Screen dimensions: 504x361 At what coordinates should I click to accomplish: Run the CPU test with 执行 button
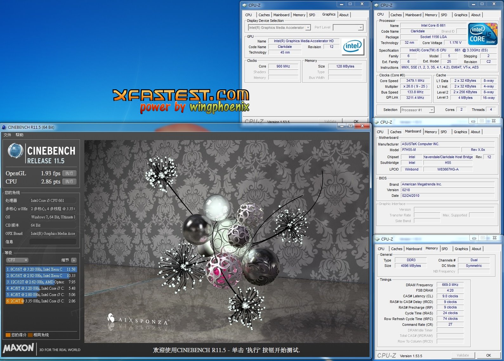point(69,182)
